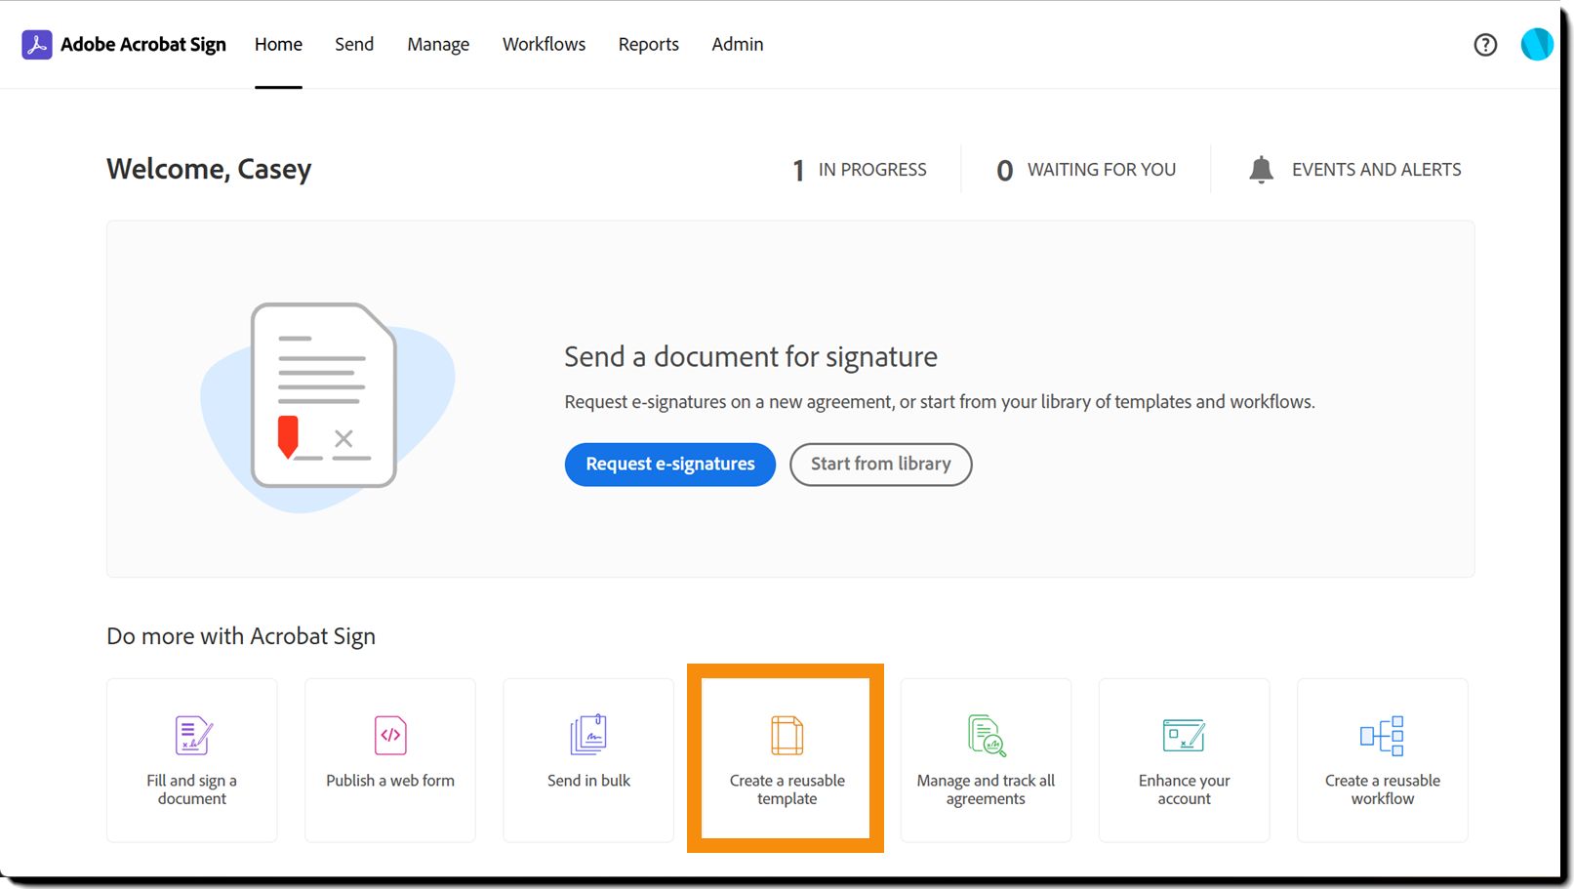
Task: Choose the Send in bulk icon
Action: [588, 735]
